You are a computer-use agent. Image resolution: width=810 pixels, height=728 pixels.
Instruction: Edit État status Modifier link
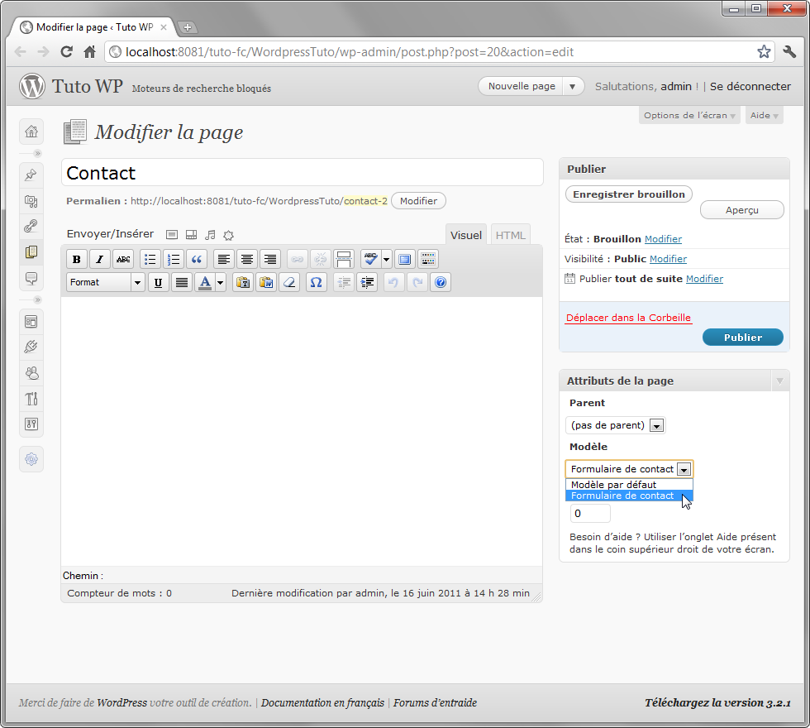pos(663,239)
